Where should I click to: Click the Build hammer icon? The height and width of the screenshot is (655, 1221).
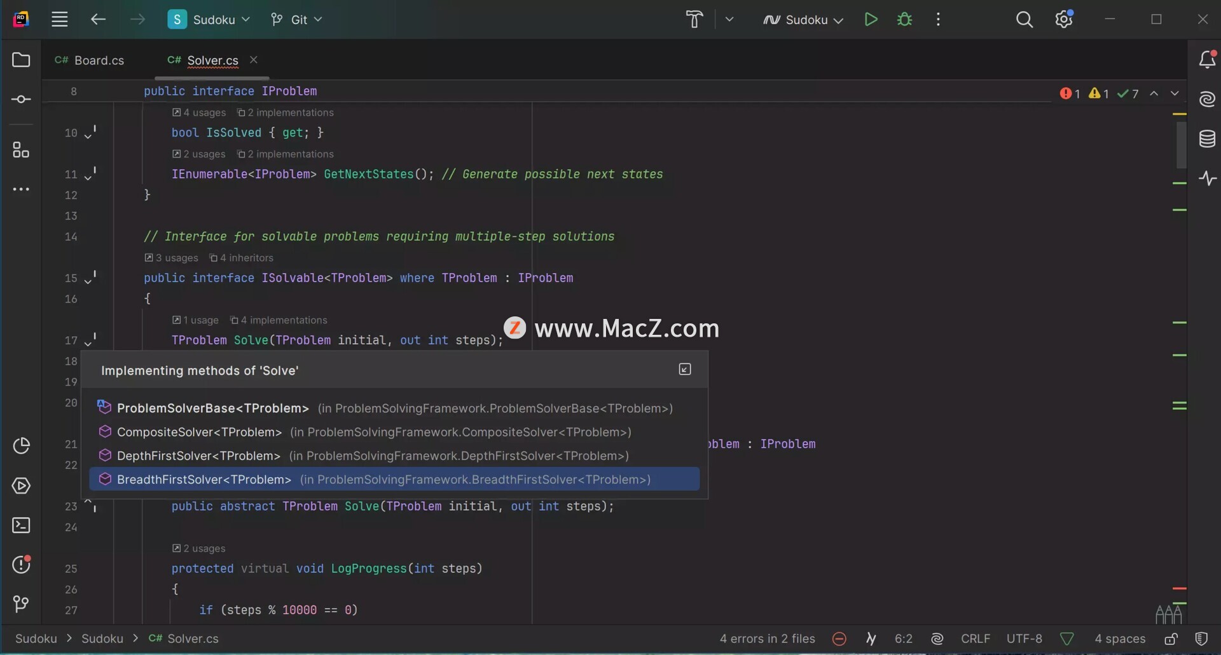pos(694,20)
